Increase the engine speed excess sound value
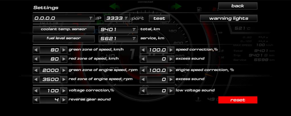Image resolution: width=291 pixels, height=116 pixels. click(171, 80)
